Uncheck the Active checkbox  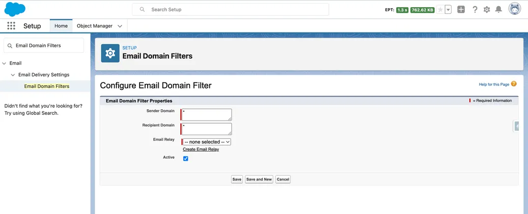(x=185, y=159)
